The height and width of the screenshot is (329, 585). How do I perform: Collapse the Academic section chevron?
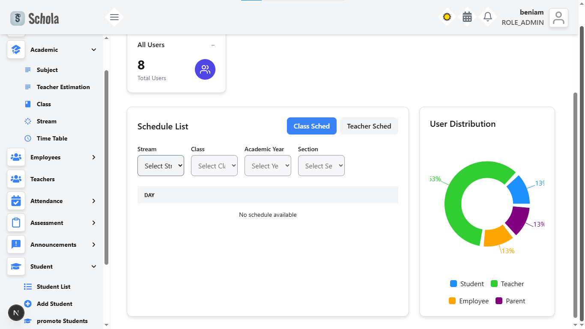tap(93, 50)
